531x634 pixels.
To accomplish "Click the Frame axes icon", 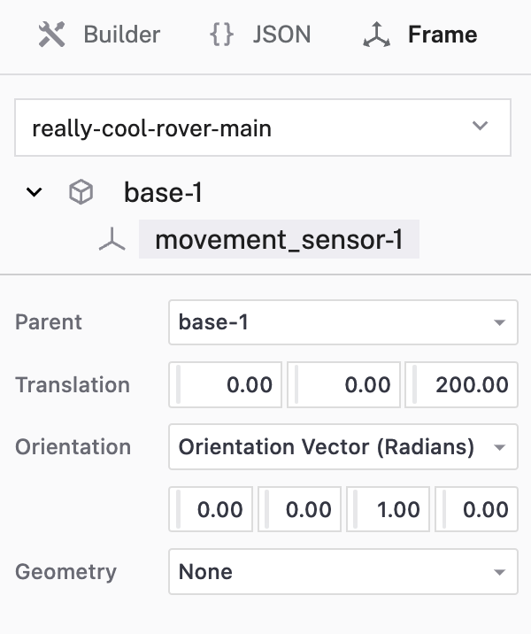I will coord(376,35).
